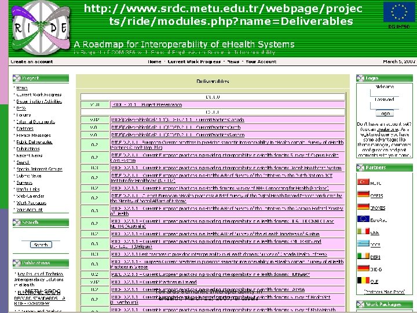This screenshot has width=417, height=313.
Task: Open the Estonia Digital Health Record survey
Action: [226, 198]
